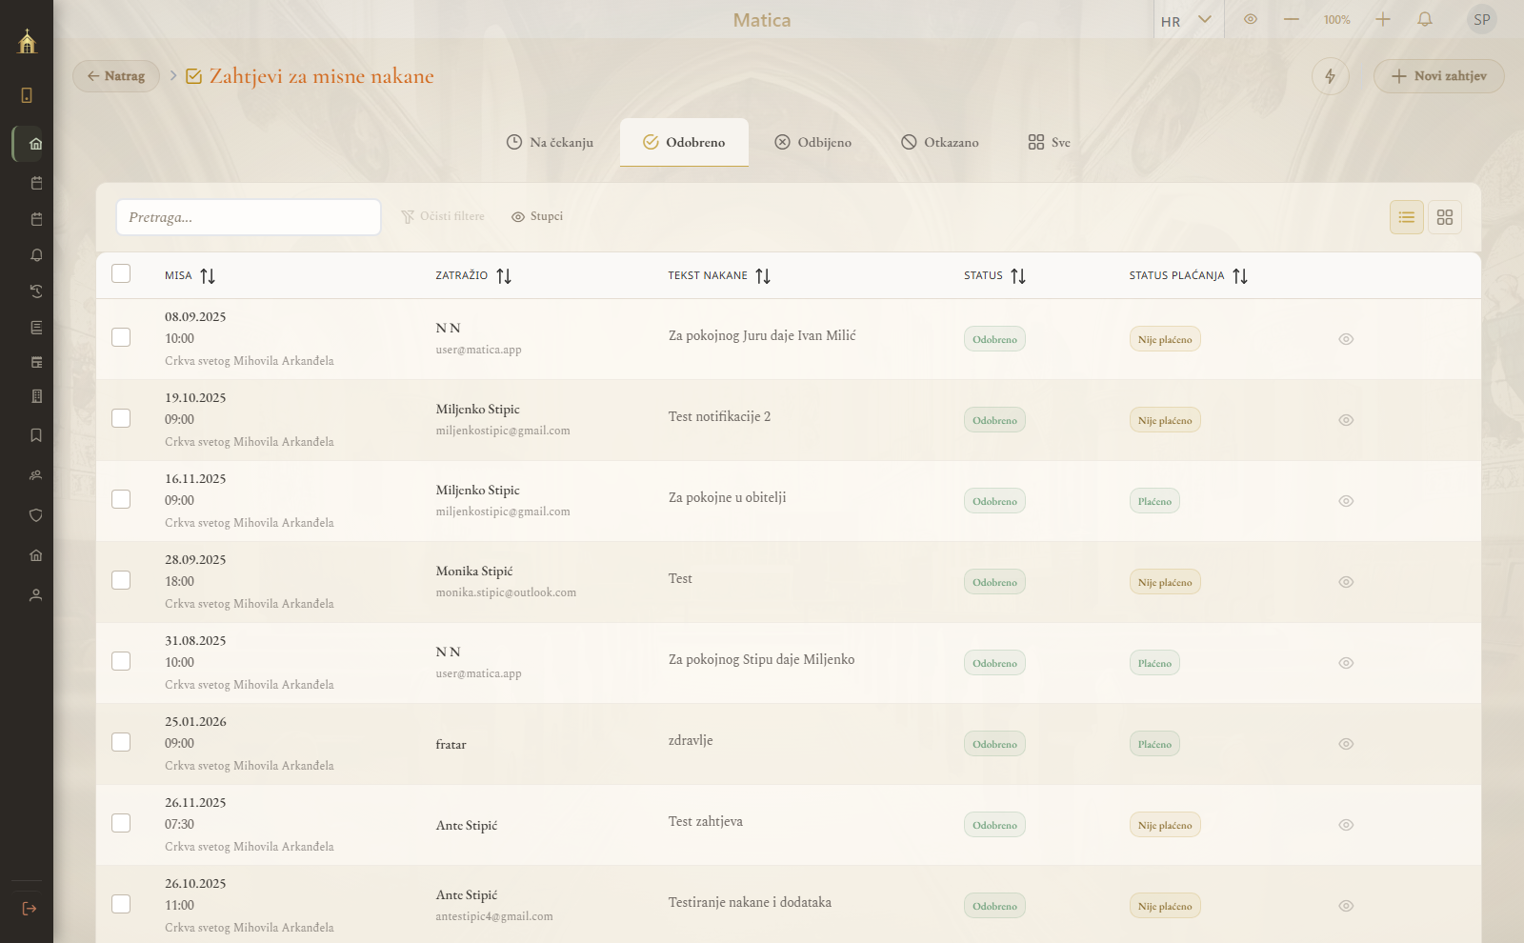Go back with the Natrag button
1524x943 pixels.
(116, 76)
